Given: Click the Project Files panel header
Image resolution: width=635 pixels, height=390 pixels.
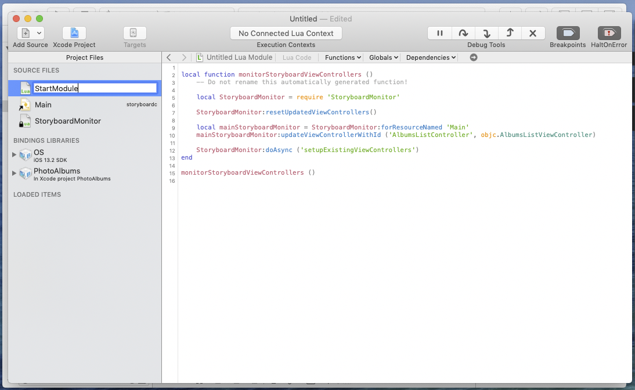Looking at the screenshot, I should pyautogui.click(x=85, y=57).
